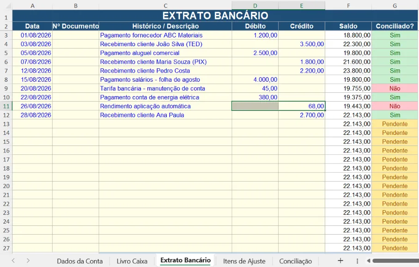Select row 27 header
Screen dimensions: 419x267
pos(6,248)
